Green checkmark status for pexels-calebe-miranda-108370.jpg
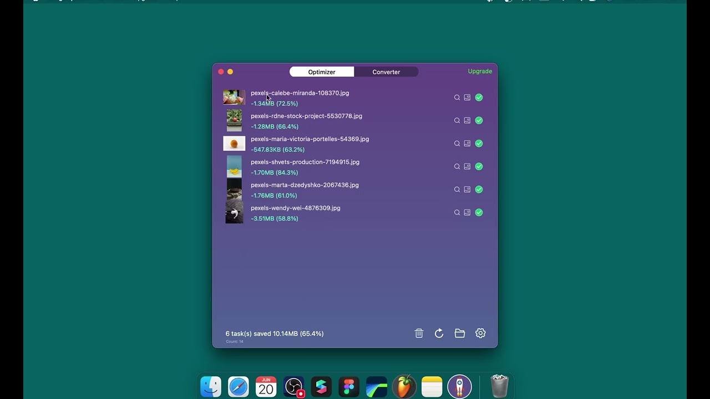 479,98
